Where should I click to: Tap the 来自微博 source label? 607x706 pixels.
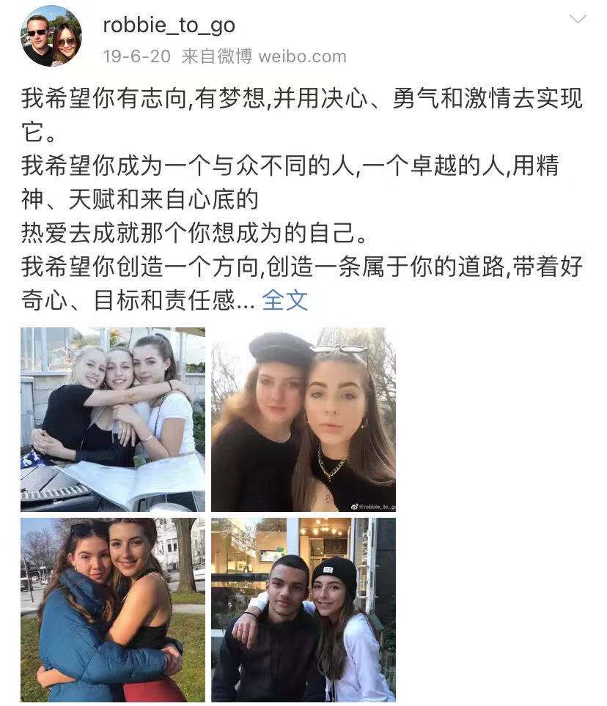[x=216, y=56]
